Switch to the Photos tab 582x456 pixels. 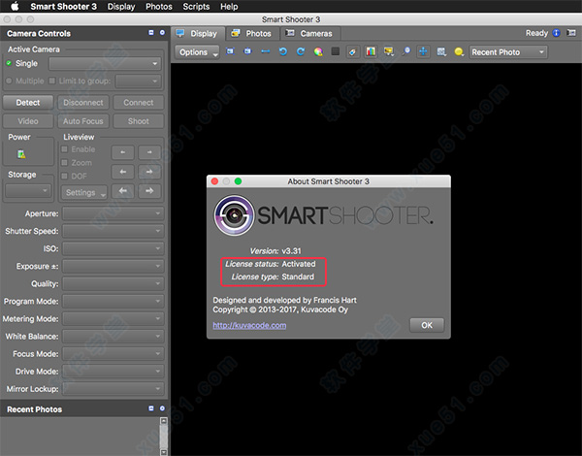[x=251, y=33]
